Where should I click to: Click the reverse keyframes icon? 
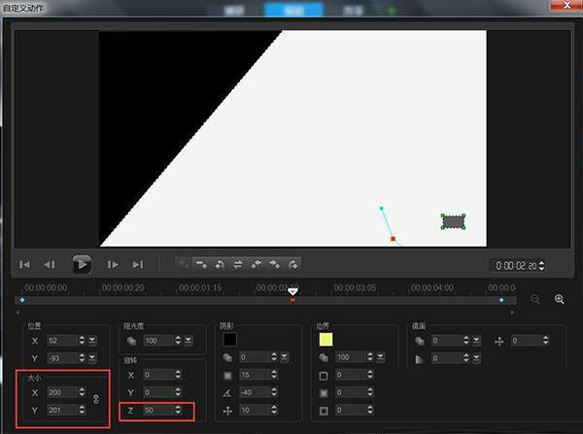coord(220,264)
